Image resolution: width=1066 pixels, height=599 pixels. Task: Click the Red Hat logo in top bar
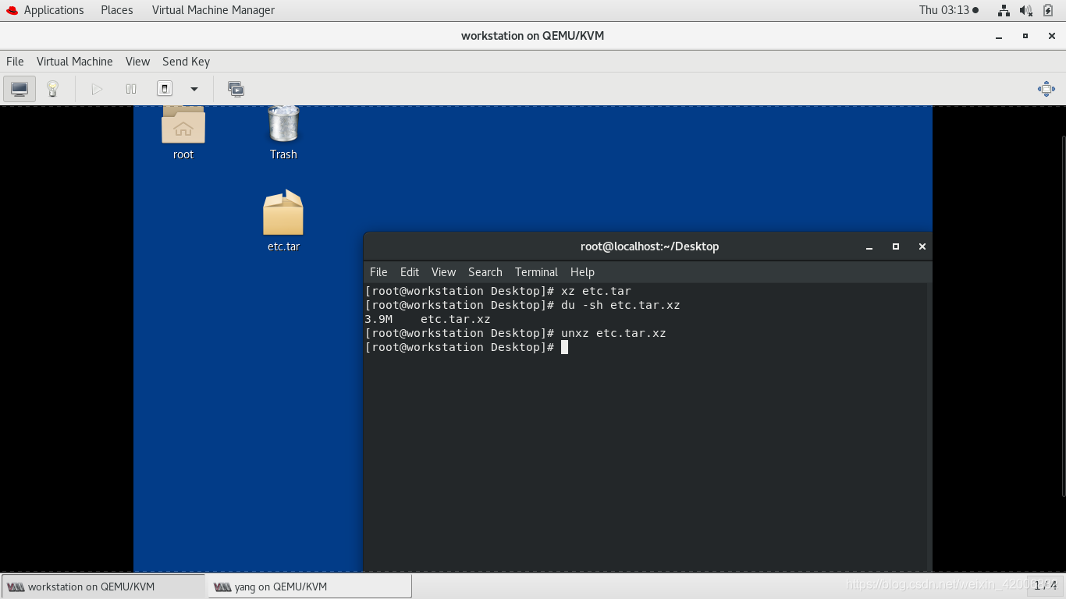12,10
